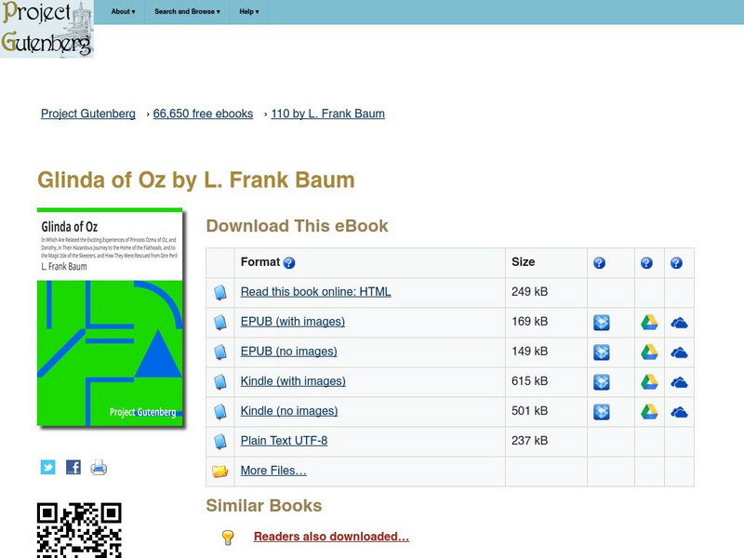Click the Project Gutenberg logo

[x=46, y=29]
